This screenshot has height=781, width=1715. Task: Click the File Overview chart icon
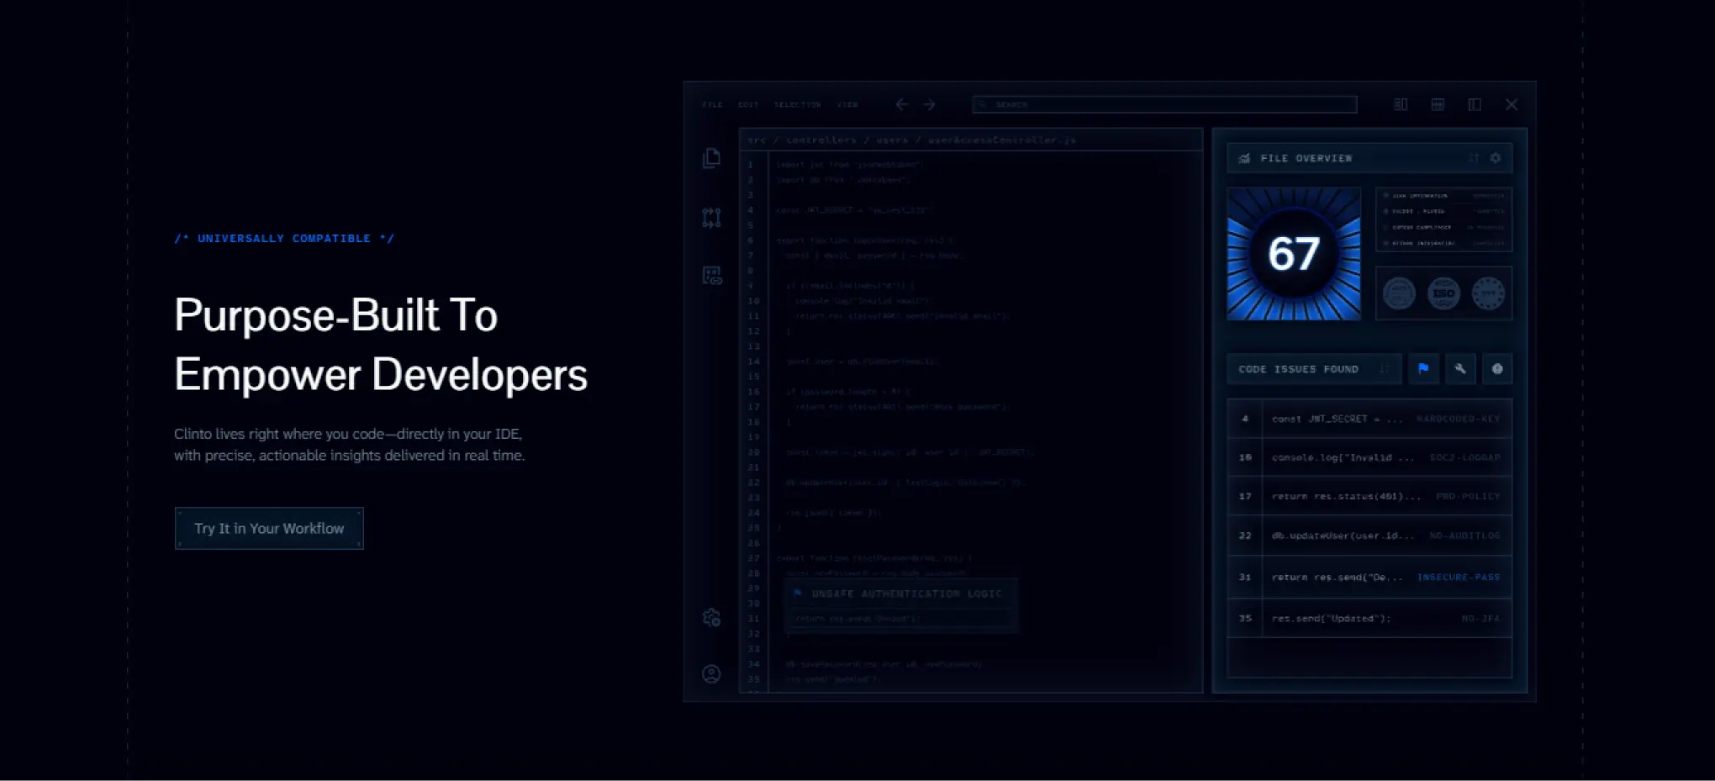coord(1245,158)
